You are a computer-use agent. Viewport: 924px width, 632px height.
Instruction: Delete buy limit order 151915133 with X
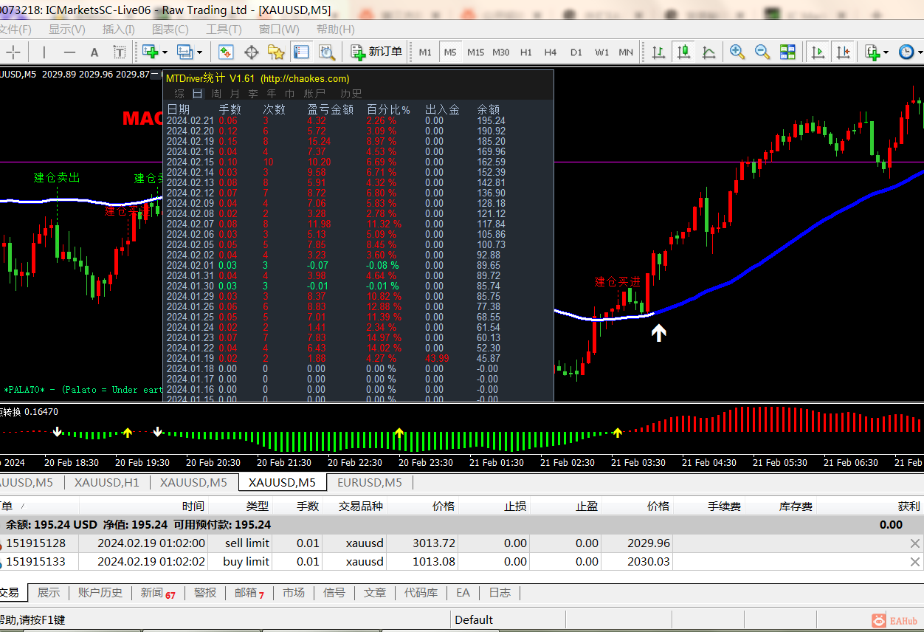(915, 562)
